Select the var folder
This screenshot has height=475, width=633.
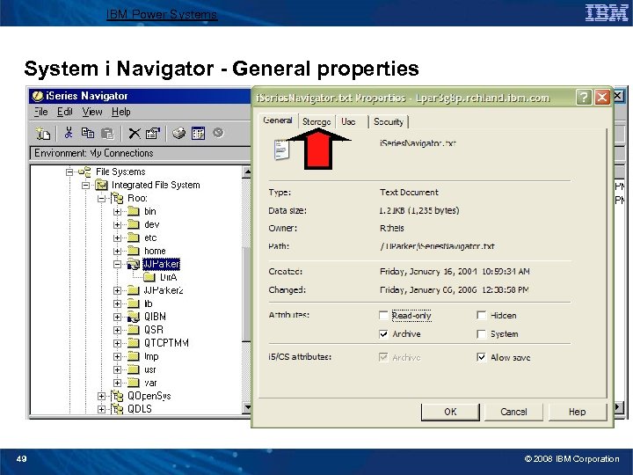(150, 383)
